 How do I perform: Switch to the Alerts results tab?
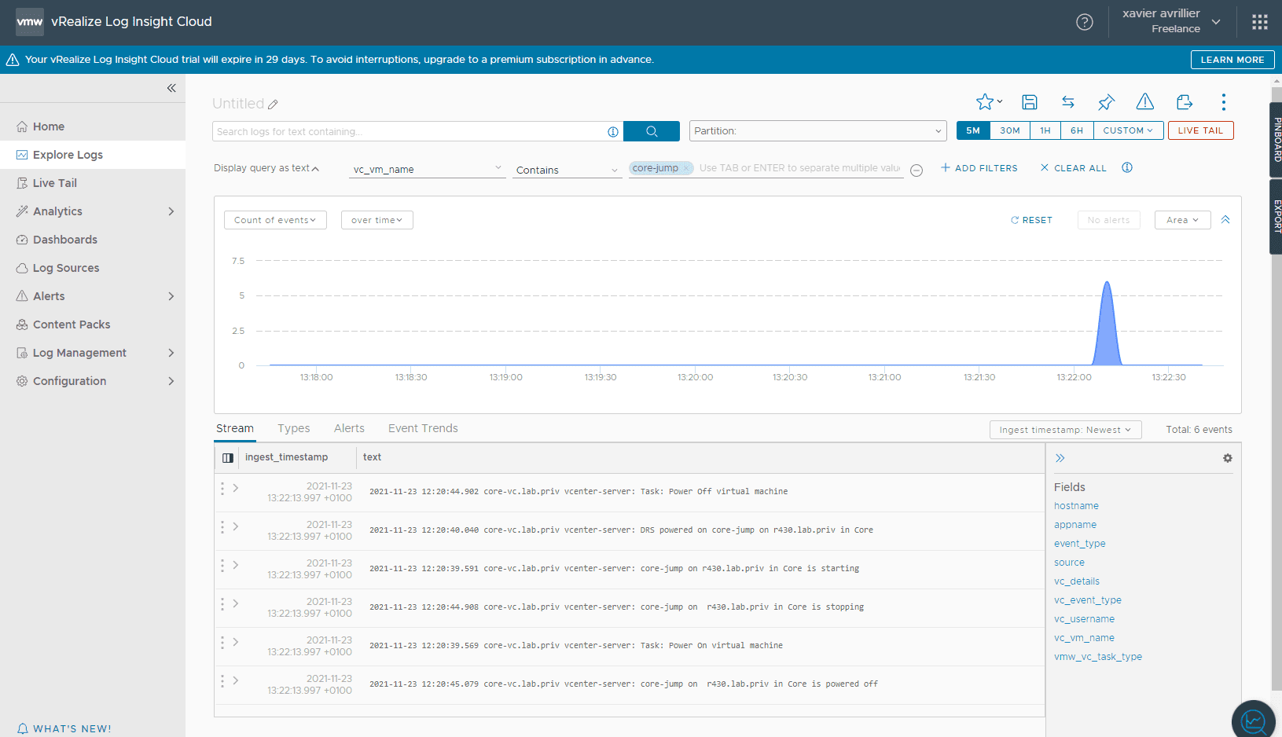(x=349, y=428)
